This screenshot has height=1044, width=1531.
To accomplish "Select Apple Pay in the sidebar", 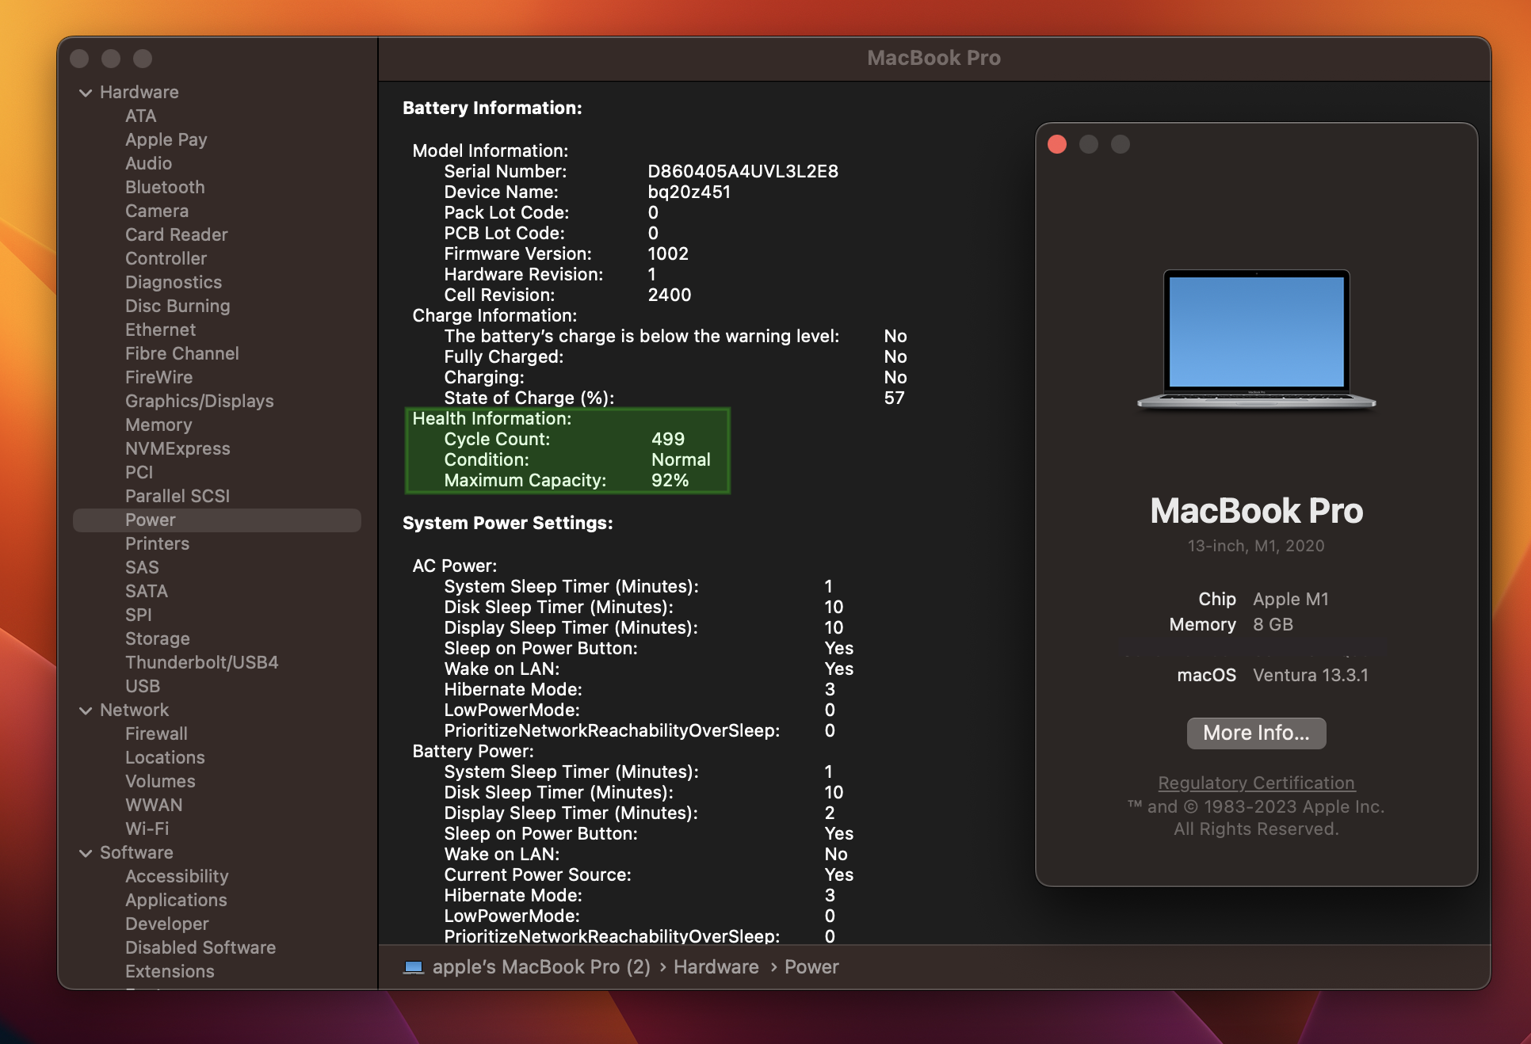I will (x=166, y=139).
